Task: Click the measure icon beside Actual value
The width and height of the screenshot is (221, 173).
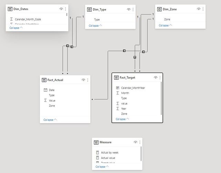Action: 97,157
